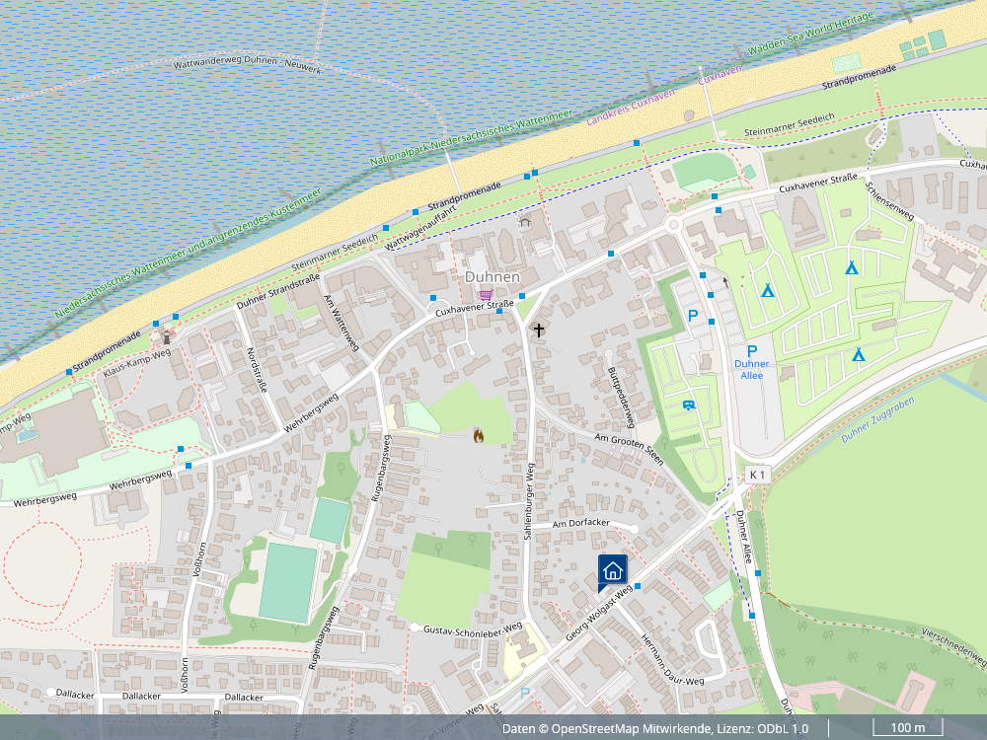This screenshot has height=740, width=987.
Task: Click the blue caravan site icon
Action: point(689,405)
